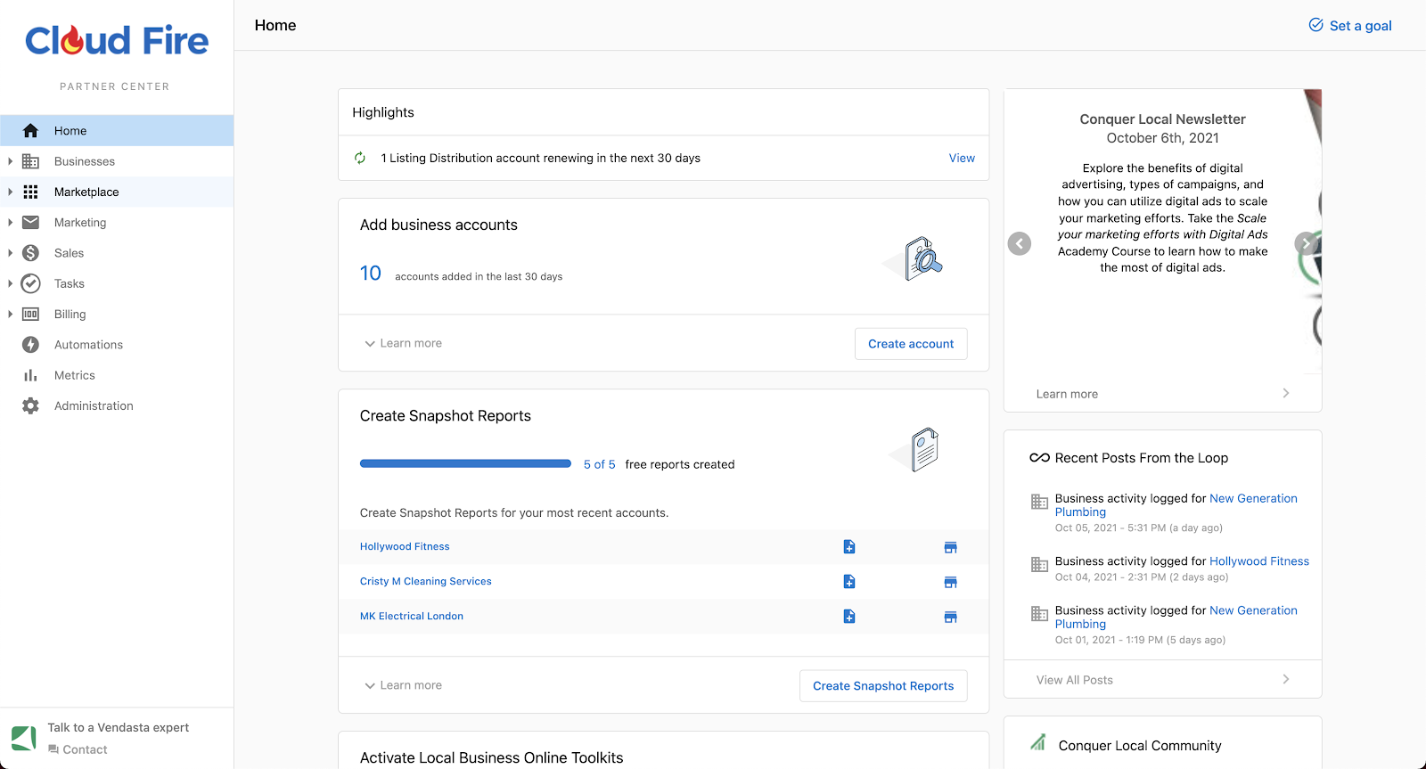This screenshot has width=1426, height=769.
Task: Expand Learn more under Create Snapshot Reports
Action: click(x=403, y=685)
